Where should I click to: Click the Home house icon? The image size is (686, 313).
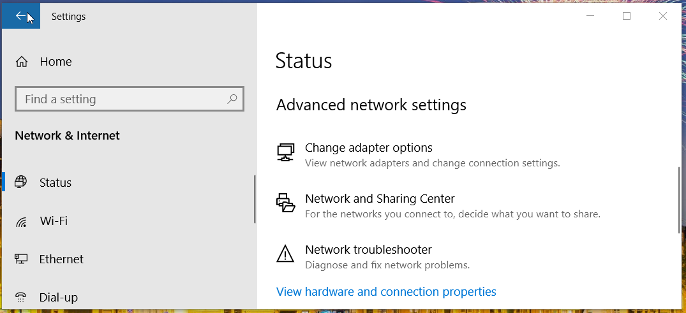[22, 62]
